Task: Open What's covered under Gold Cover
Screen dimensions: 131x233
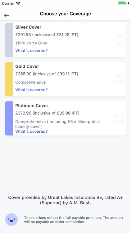Action: click(x=31, y=90)
